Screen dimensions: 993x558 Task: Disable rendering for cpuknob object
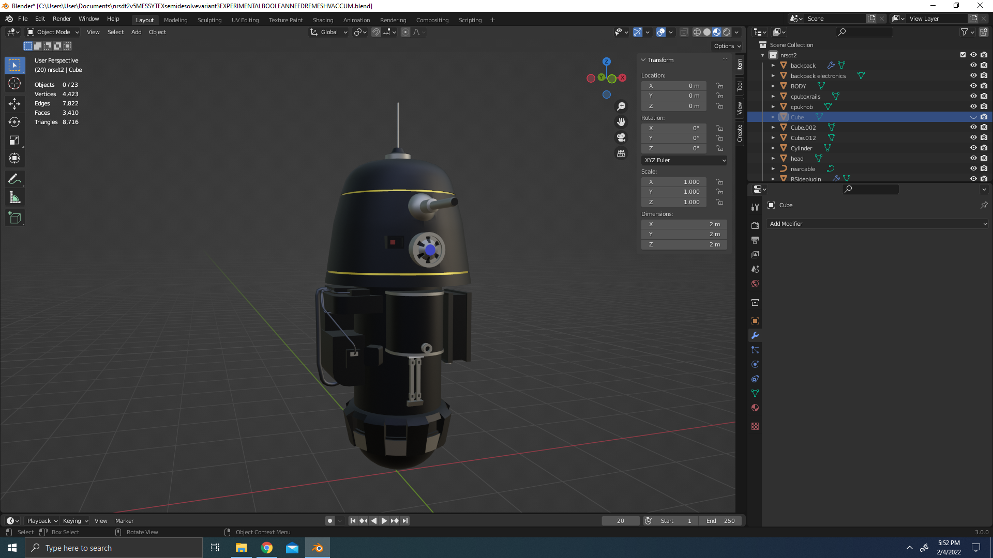point(984,106)
